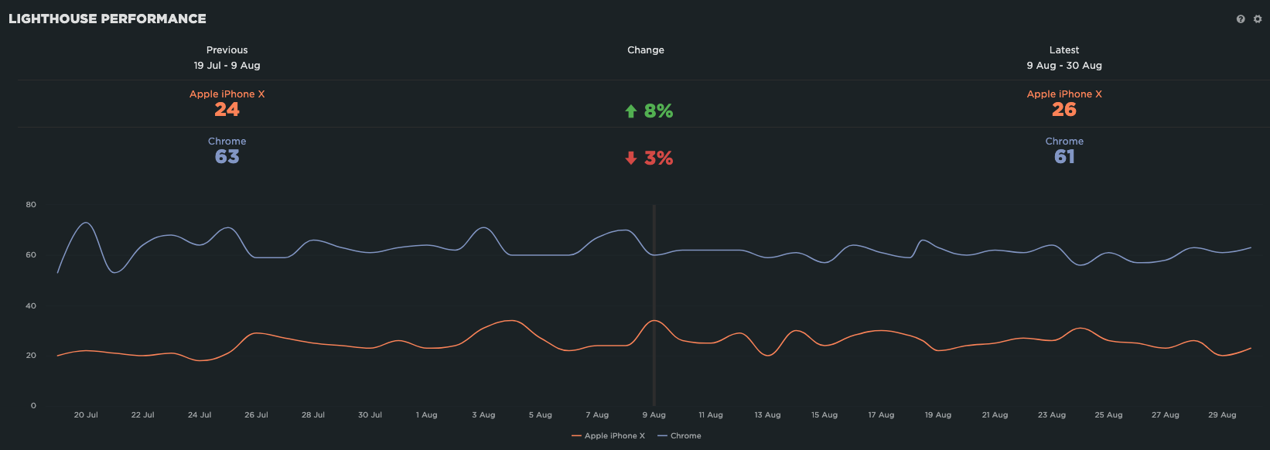Screen dimensions: 1270x450
Task: Click the 1 Aug x-axis label
Action: pos(426,415)
